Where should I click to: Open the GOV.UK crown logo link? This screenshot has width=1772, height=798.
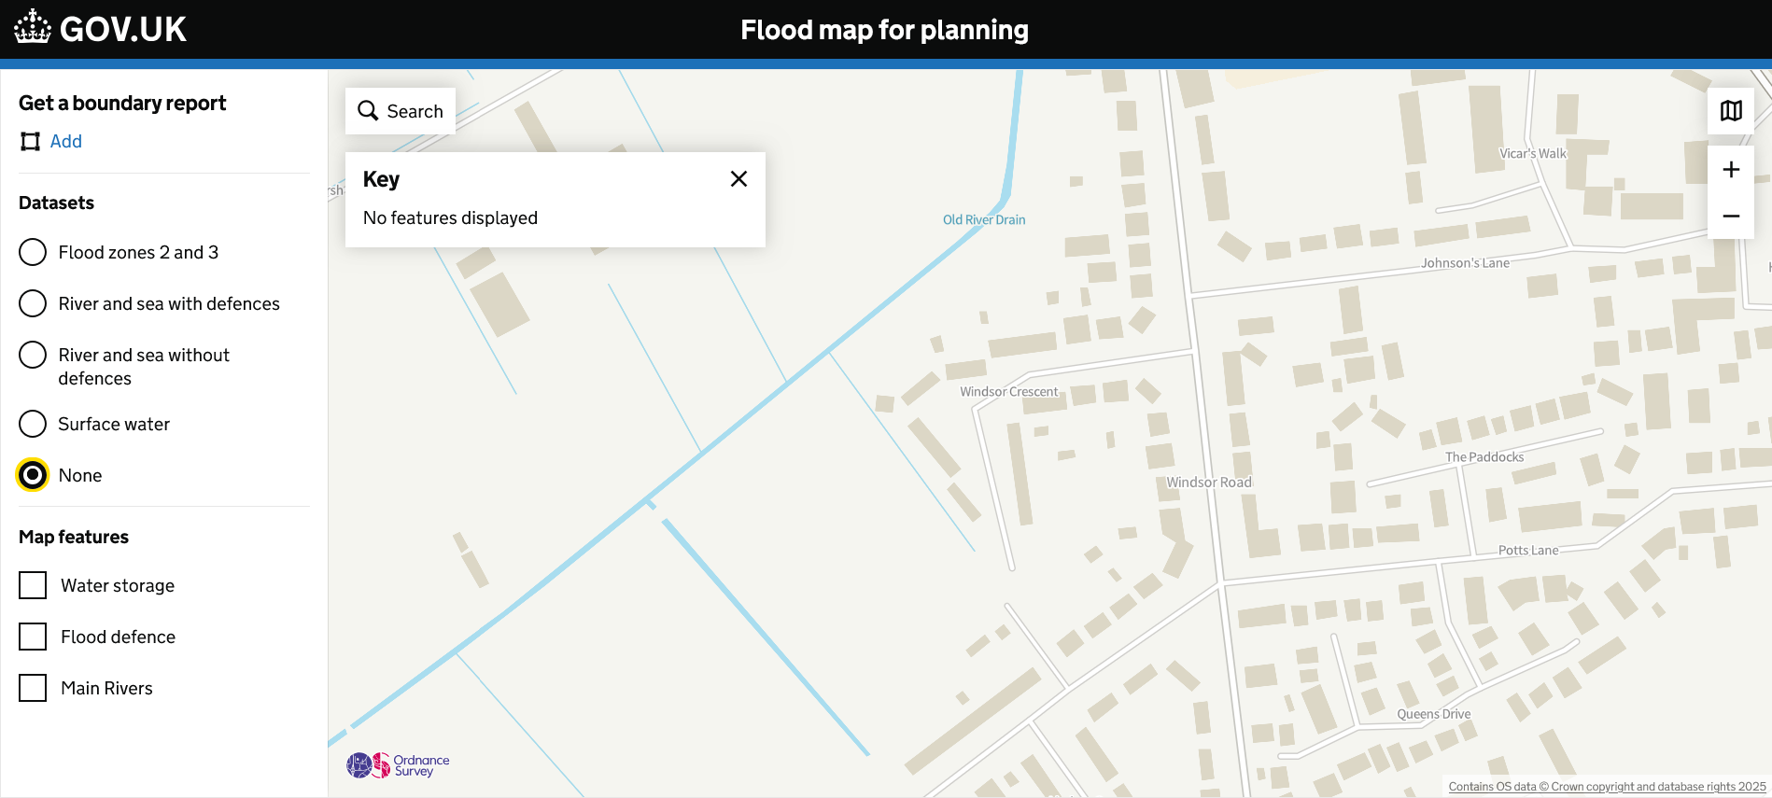point(100,29)
